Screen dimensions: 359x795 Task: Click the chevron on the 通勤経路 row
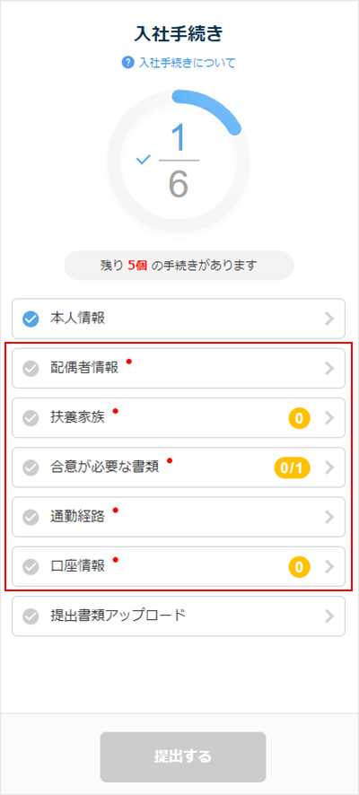[x=330, y=517]
